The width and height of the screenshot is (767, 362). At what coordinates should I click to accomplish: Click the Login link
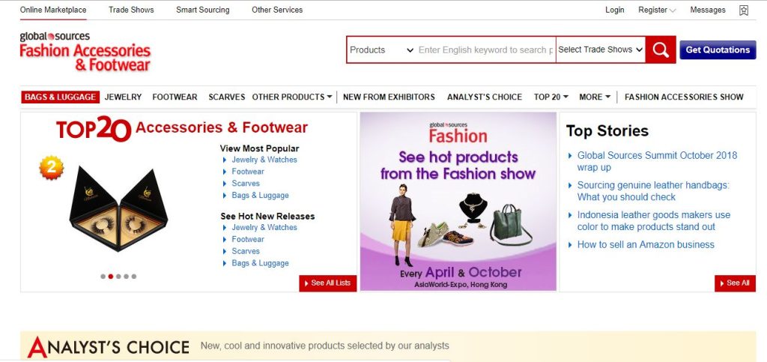pos(614,10)
